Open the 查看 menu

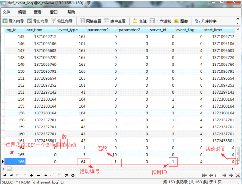(38, 12)
